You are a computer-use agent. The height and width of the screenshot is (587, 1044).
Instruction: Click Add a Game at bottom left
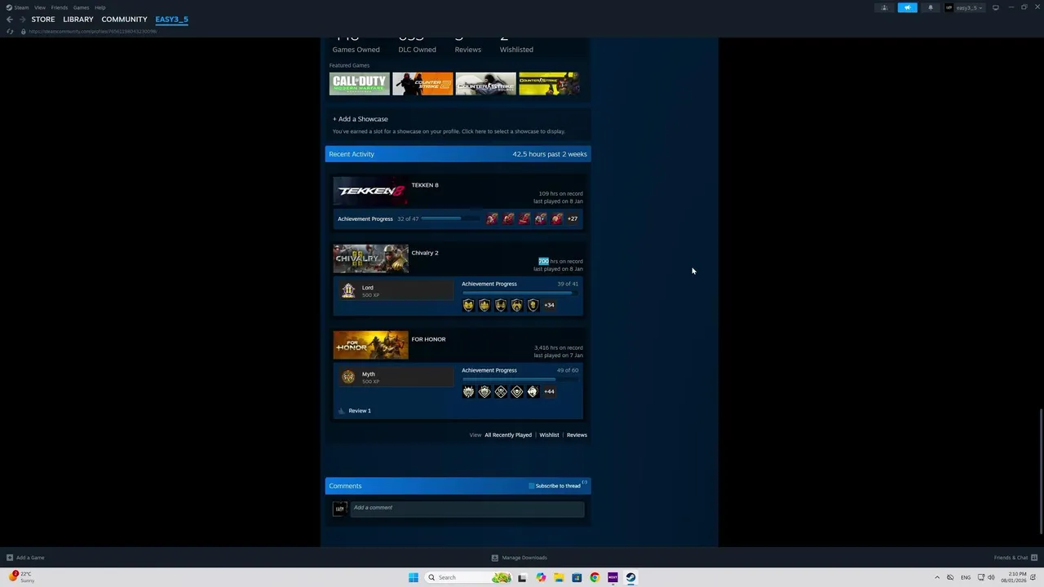[x=25, y=558]
